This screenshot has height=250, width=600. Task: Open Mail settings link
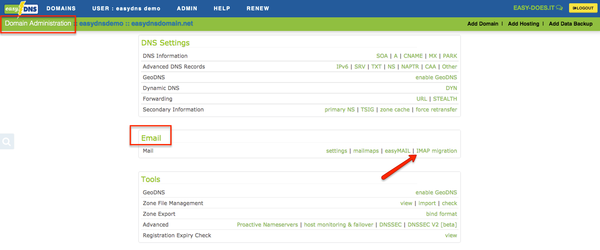click(336, 151)
